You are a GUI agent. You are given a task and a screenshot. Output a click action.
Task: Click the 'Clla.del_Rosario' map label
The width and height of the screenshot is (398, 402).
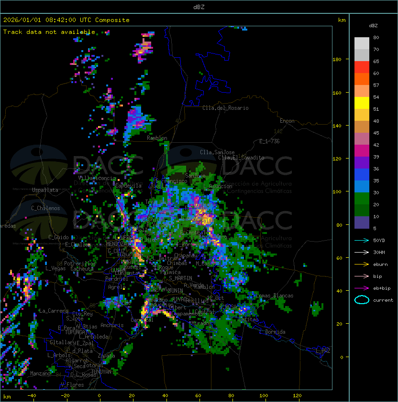click(x=225, y=108)
